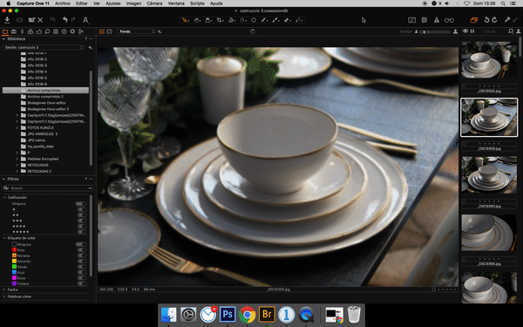Open the Cámara menu
523x327 pixels.
155,3
